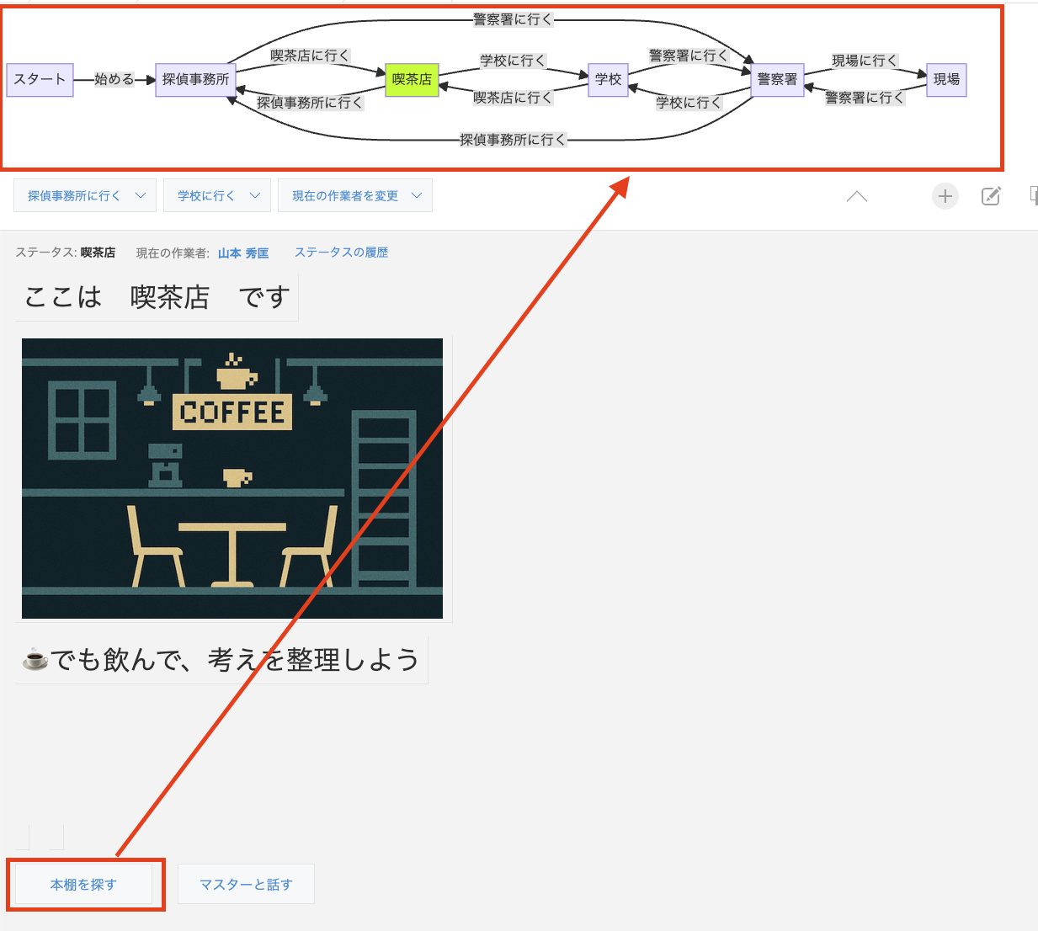Open the 現在の作業者を変更 dropdown arrow
The height and width of the screenshot is (931, 1038).
[x=417, y=195]
